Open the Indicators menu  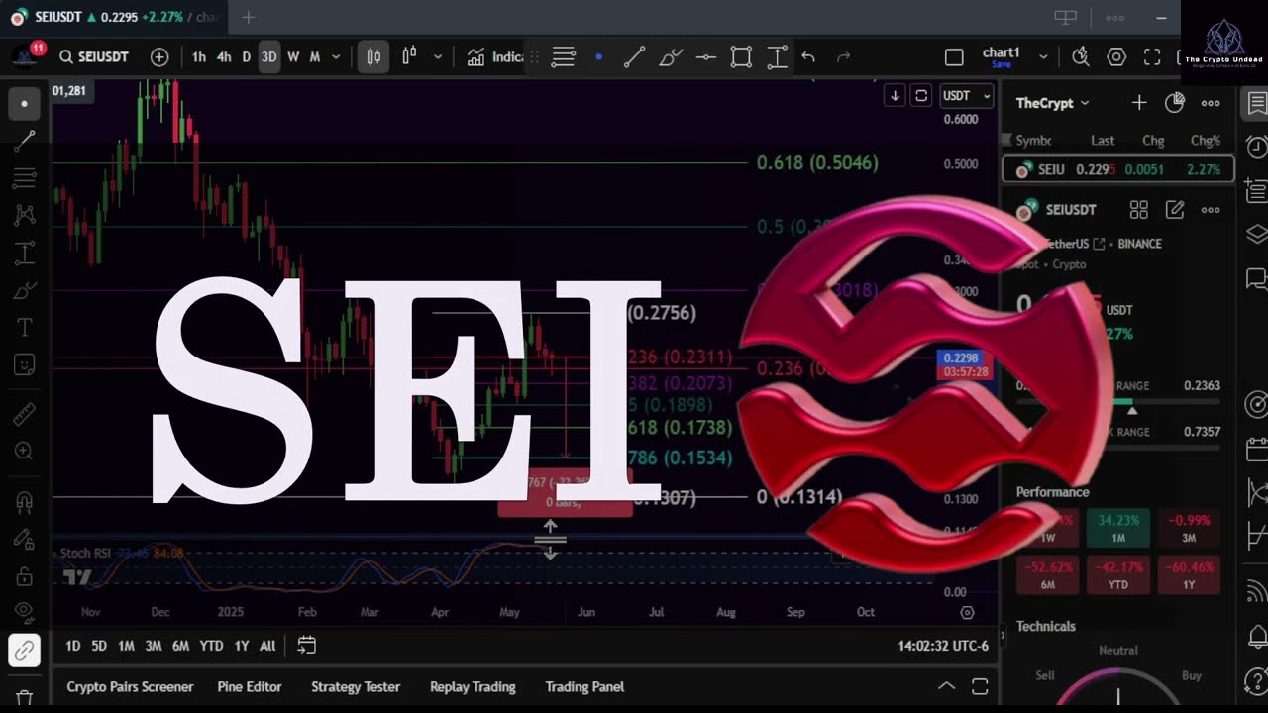(494, 57)
